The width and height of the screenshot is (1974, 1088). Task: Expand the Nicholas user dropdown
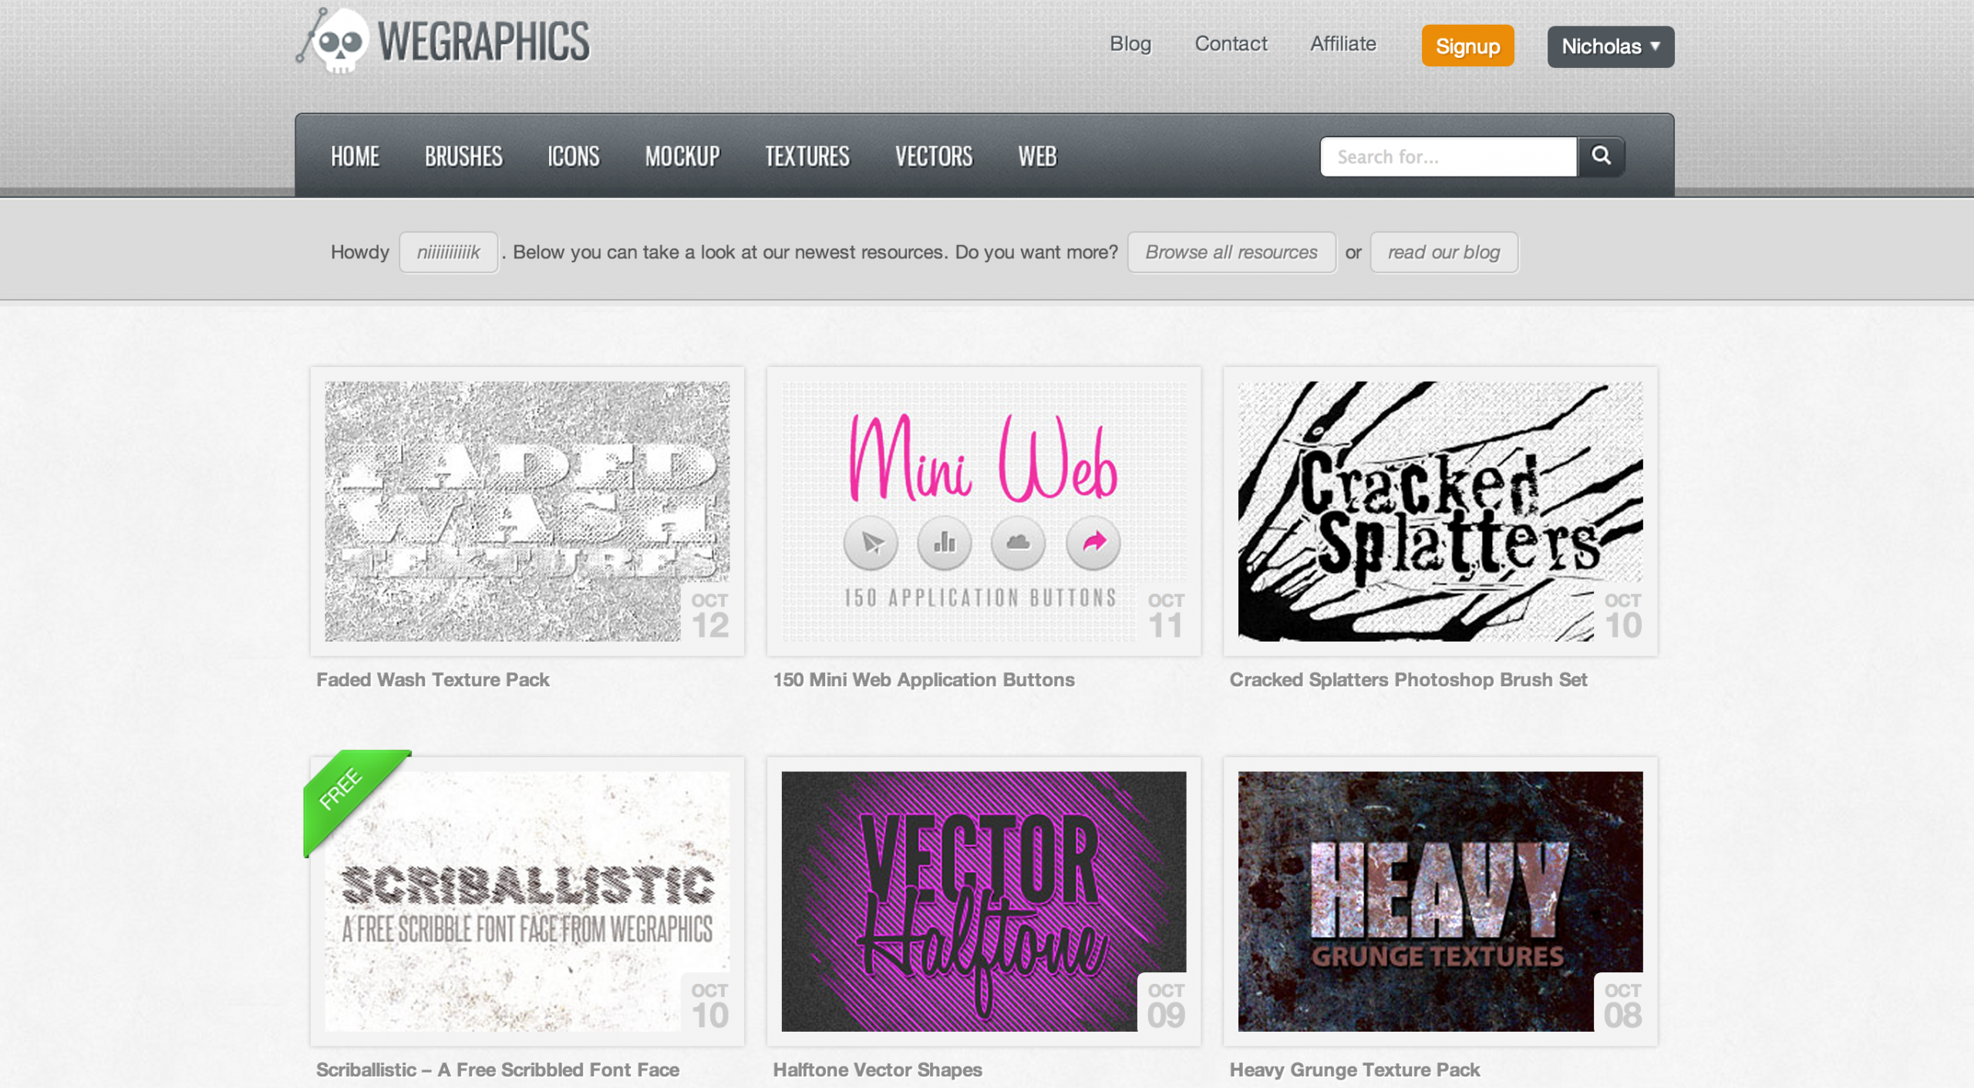coord(1610,47)
